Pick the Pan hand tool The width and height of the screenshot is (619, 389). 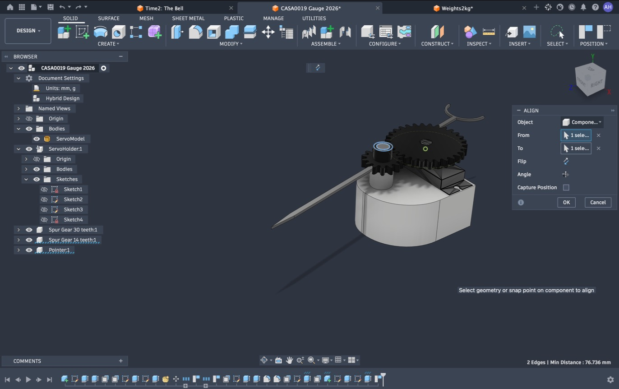tap(289, 360)
